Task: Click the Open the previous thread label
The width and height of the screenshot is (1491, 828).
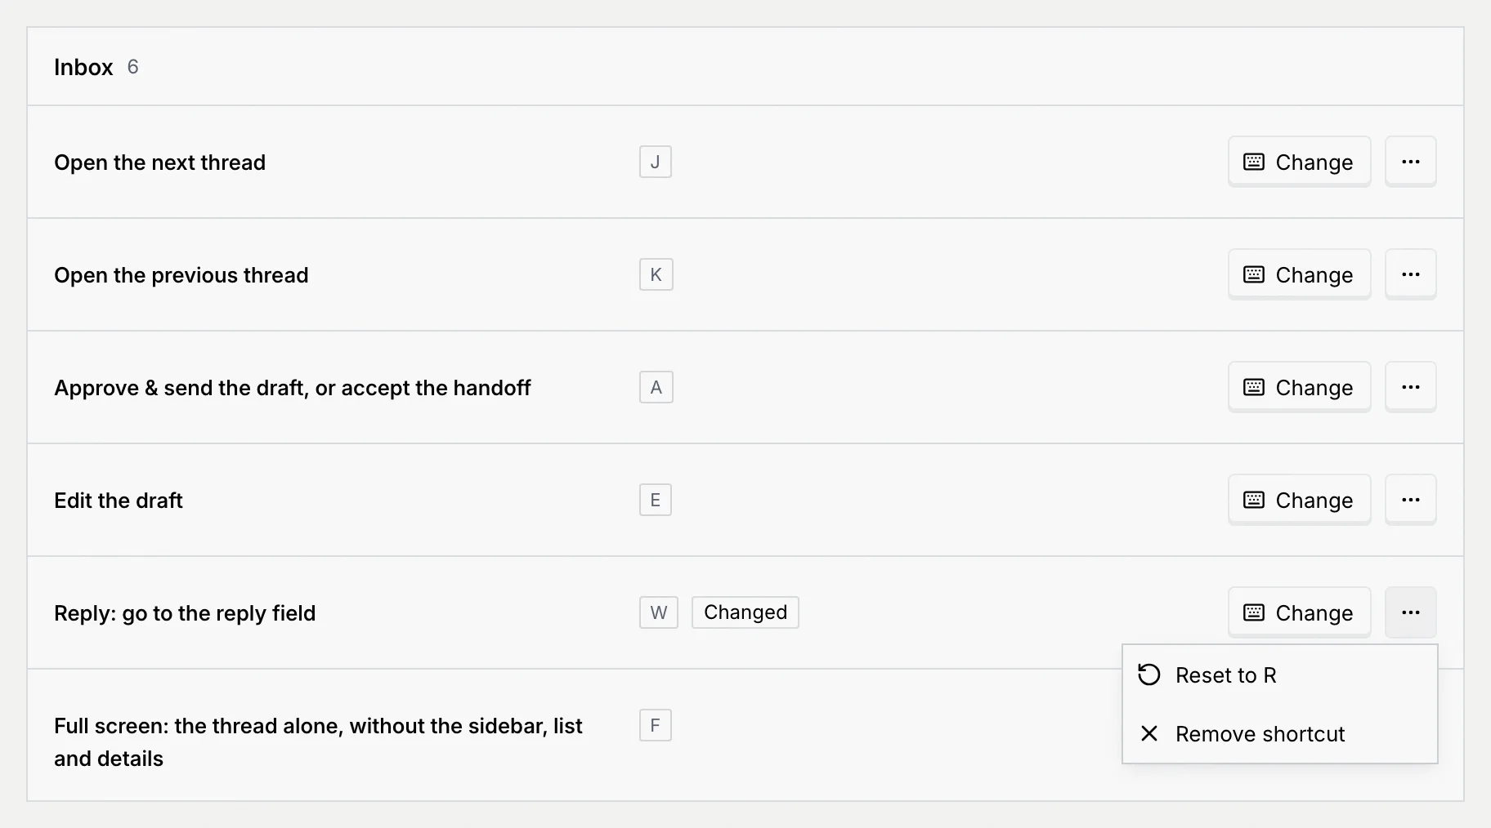Action: (181, 275)
